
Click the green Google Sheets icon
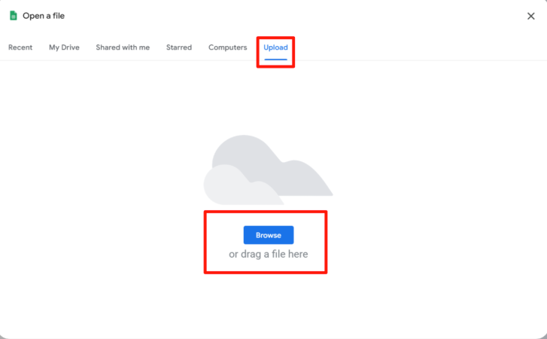tap(13, 16)
